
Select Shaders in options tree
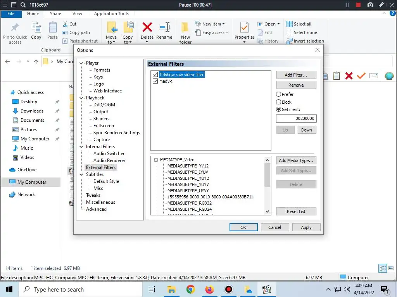click(x=101, y=119)
